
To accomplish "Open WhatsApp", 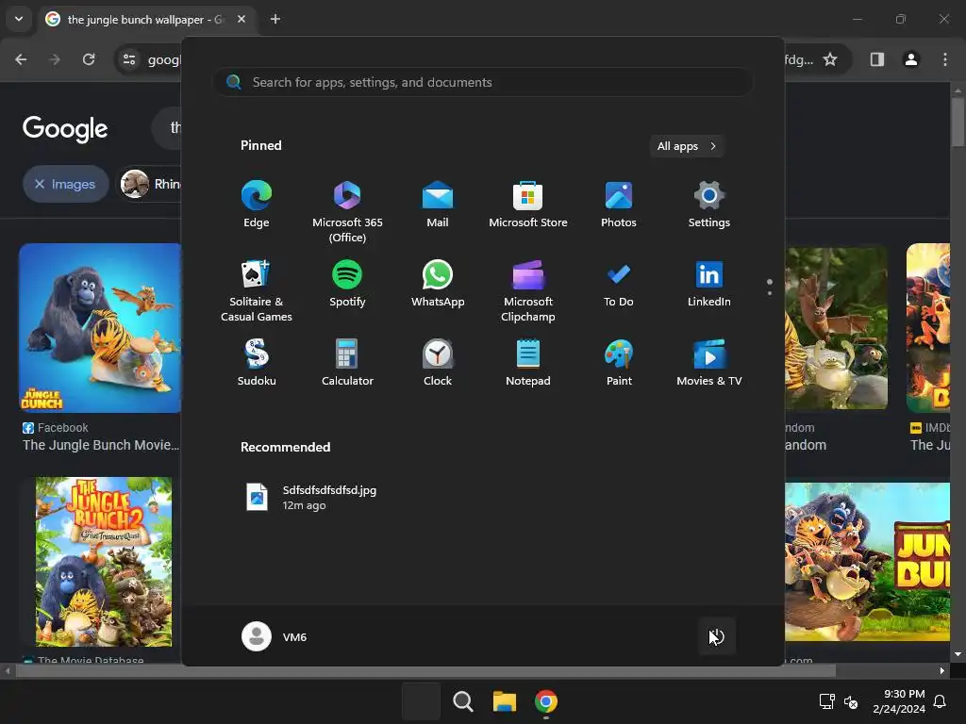I will 438,284.
